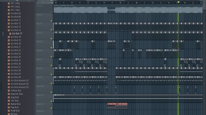Click the sample icon beside Nuked Kick

9,104
